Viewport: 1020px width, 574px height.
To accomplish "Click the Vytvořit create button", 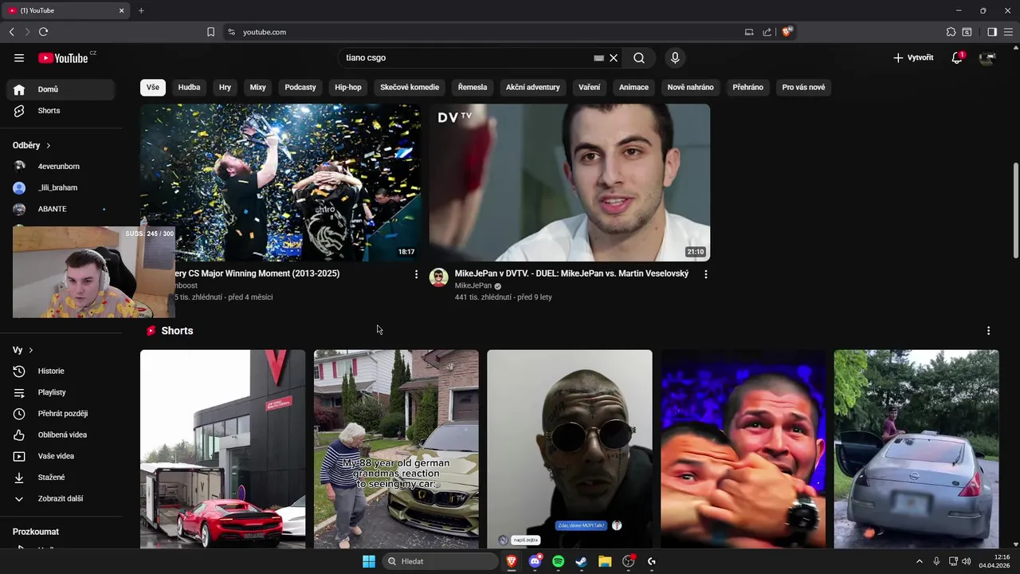I will coord(913,57).
